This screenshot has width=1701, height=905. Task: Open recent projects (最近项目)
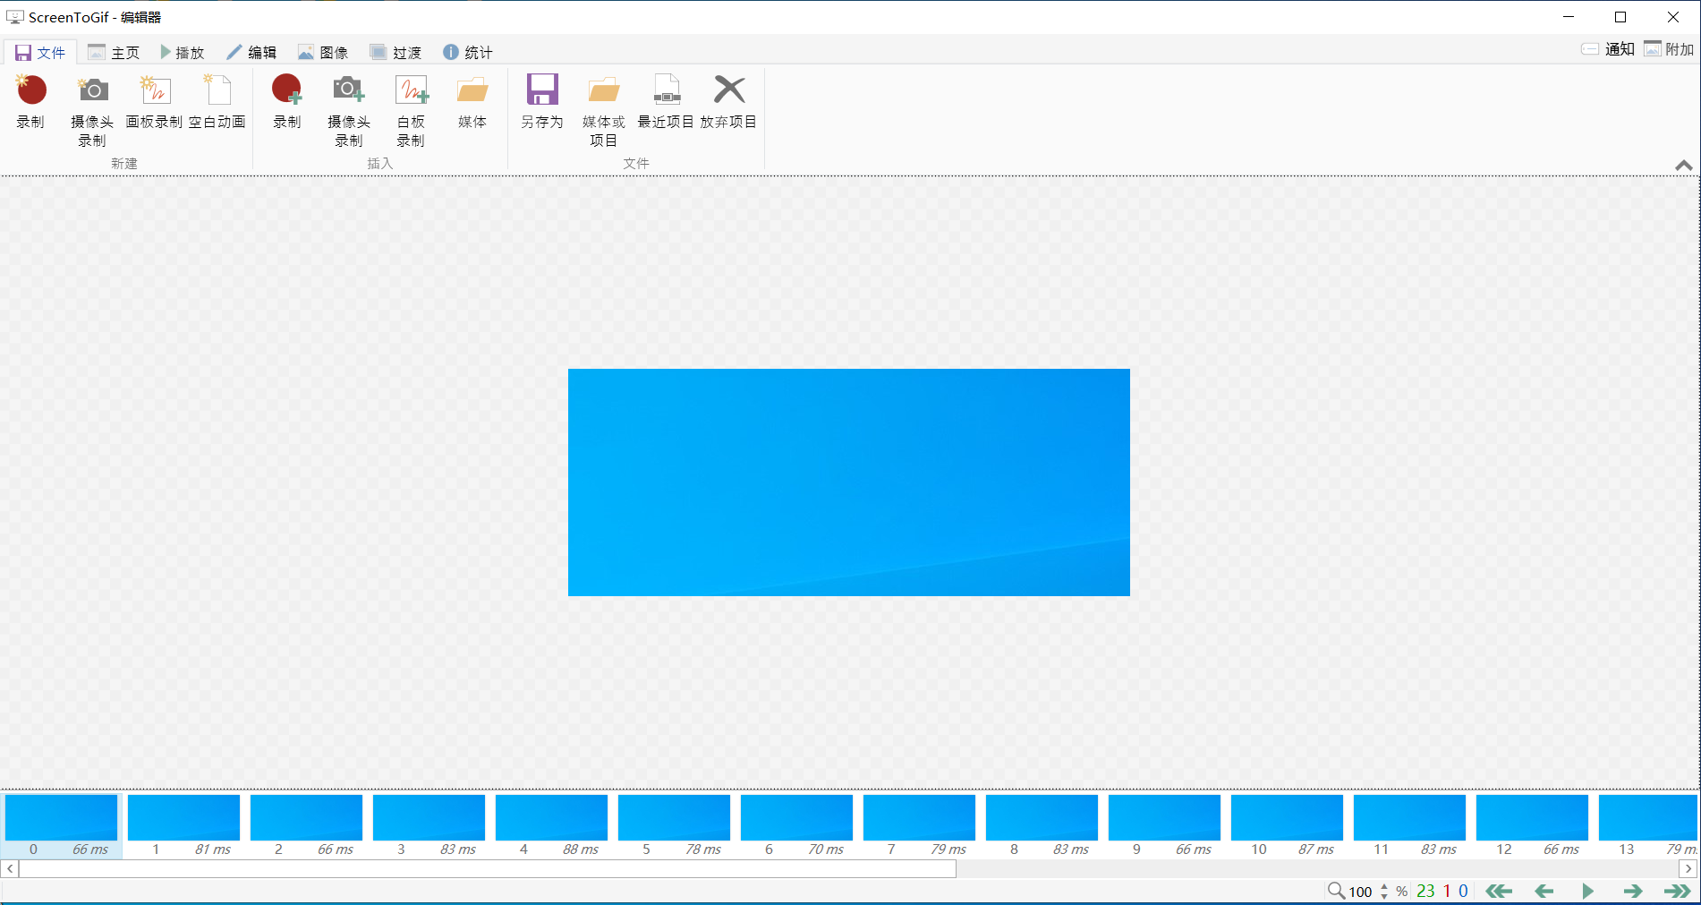tap(666, 102)
